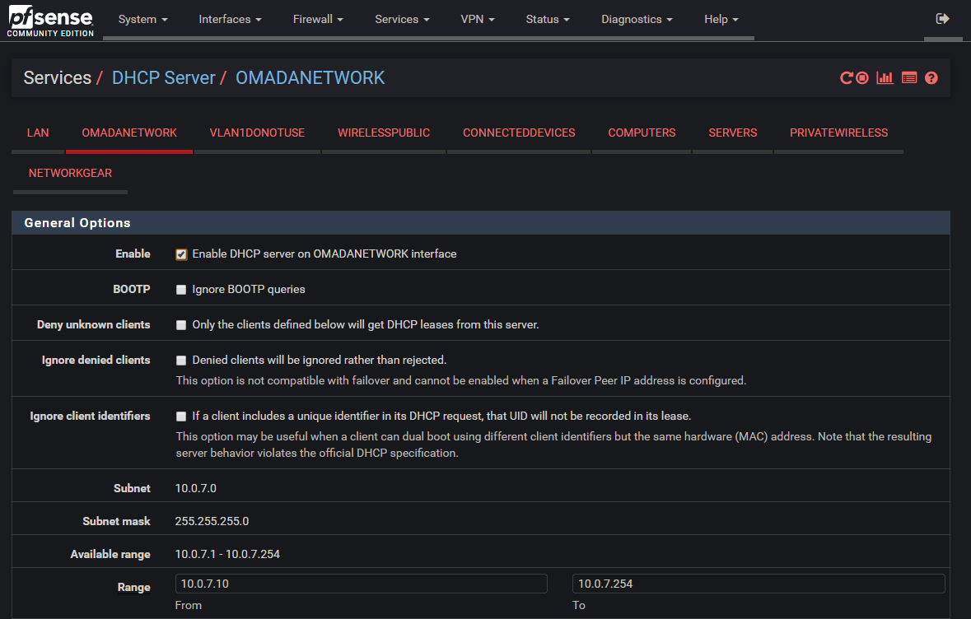
Task: Expand the Diagnostics menu
Action: click(636, 18)
